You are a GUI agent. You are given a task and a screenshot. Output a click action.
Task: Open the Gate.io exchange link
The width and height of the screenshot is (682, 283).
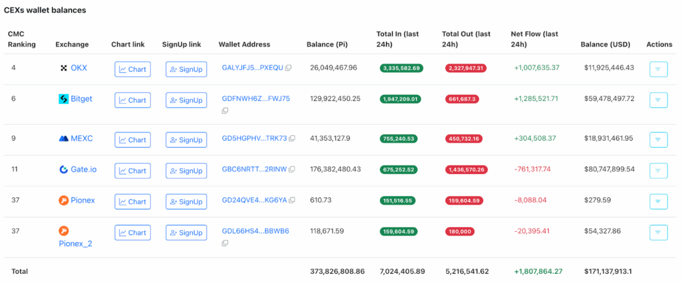click(83, 169)
